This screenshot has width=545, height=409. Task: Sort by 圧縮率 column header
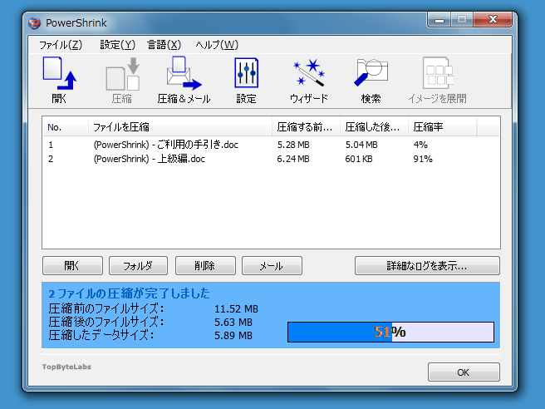point(443,127)
